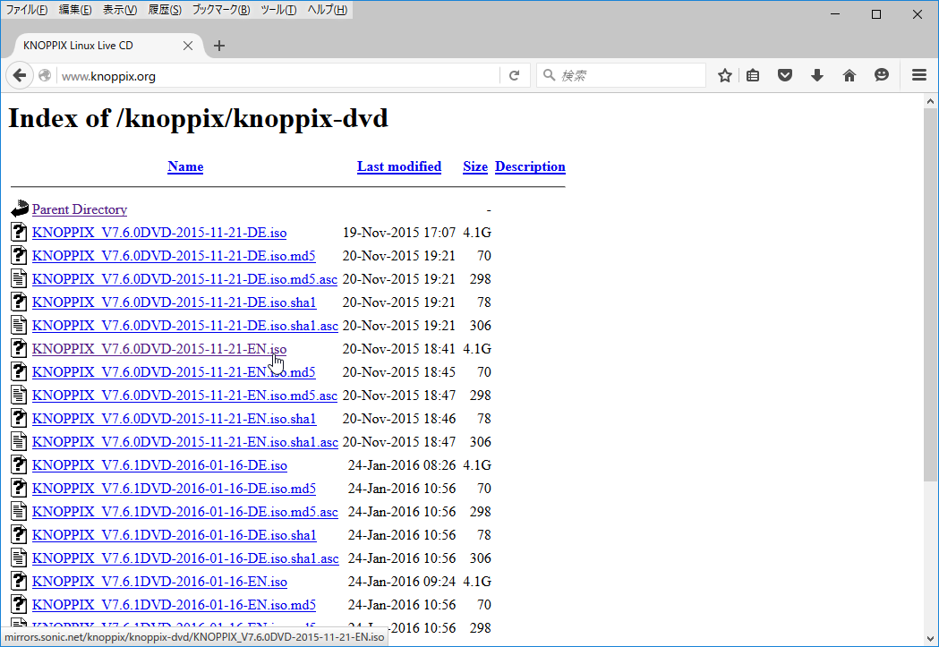The width and height of the screenshot is (939, 647).
Task: Open KNOPPIX_V7.6.0DVD-2015-11-21-DE.iso.sha1 link
Action: coord(175,302)
